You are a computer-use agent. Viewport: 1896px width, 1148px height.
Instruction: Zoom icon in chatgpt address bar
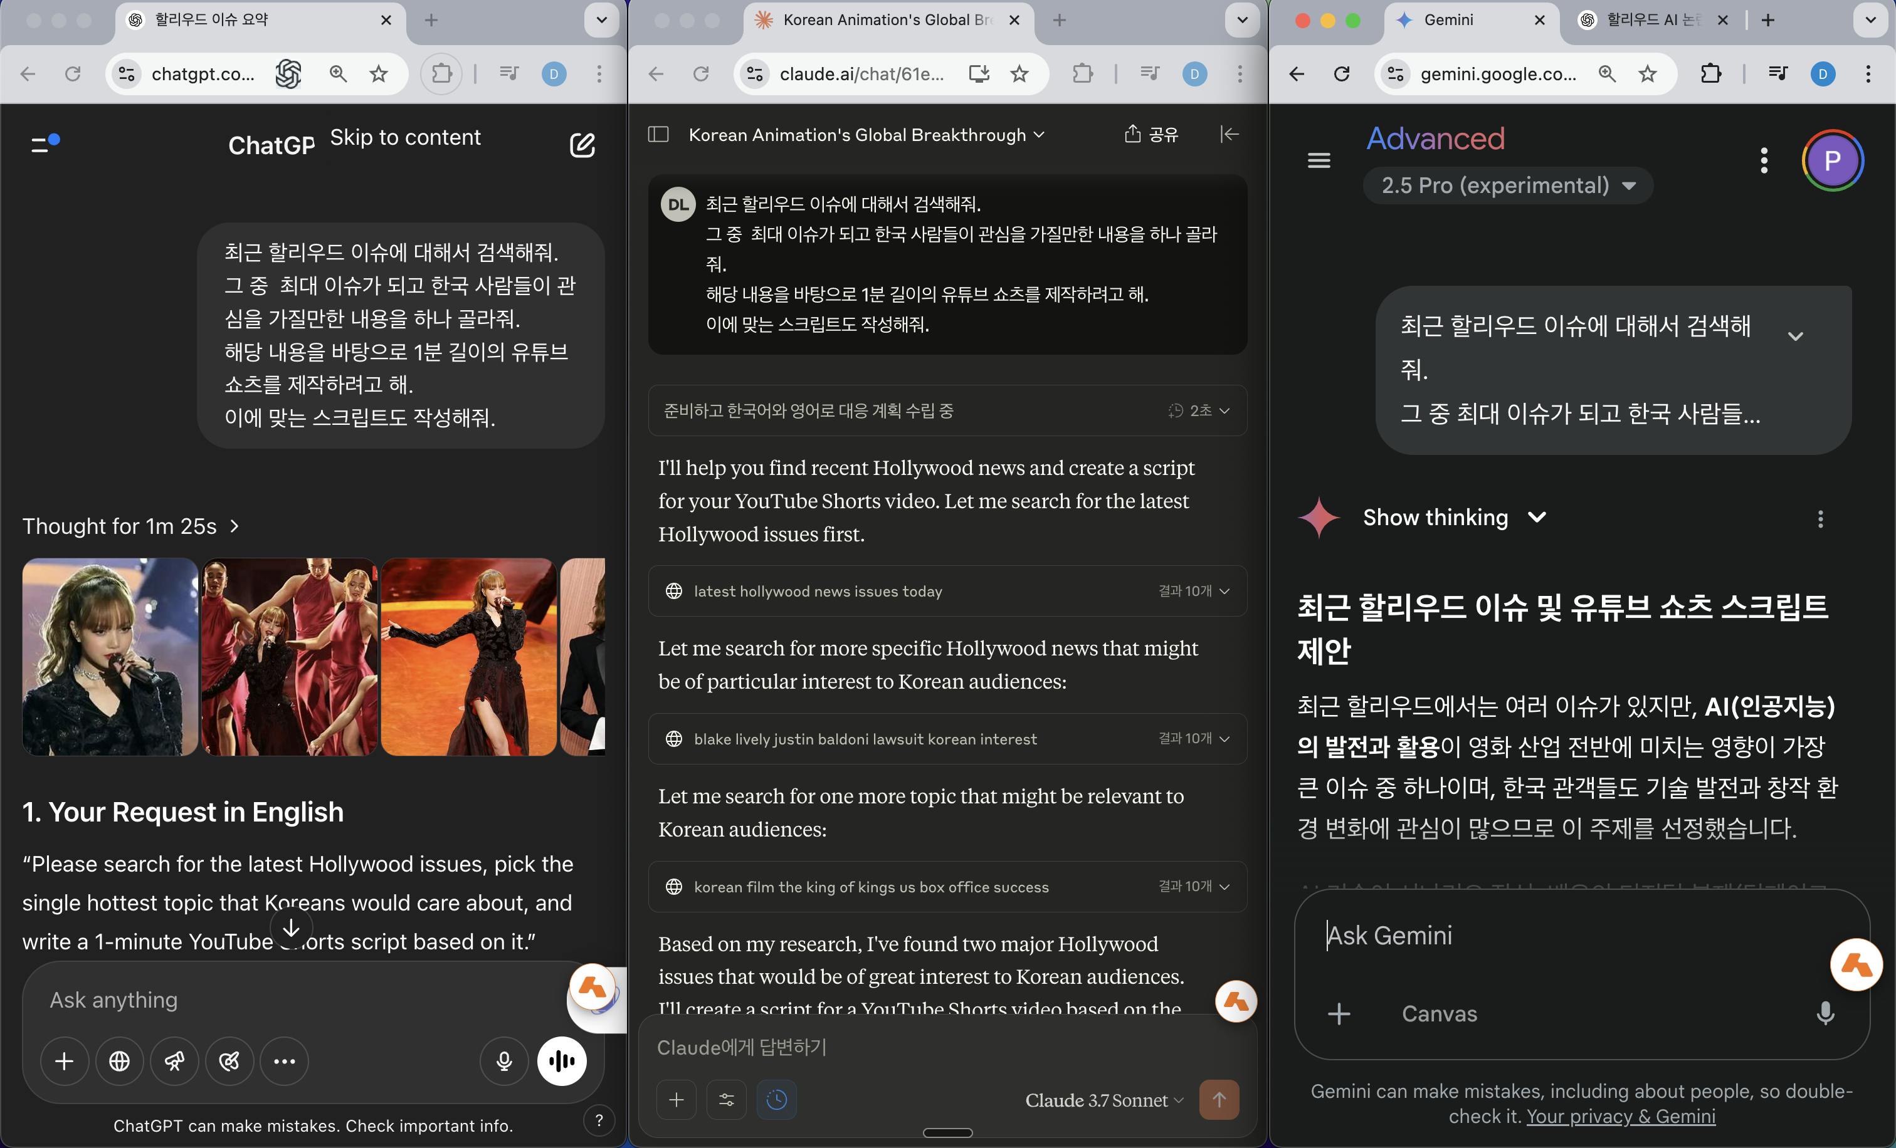pyautogui.click(x=338, y=74)
